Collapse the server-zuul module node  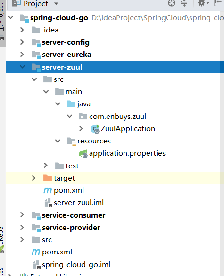pos(23,67)
